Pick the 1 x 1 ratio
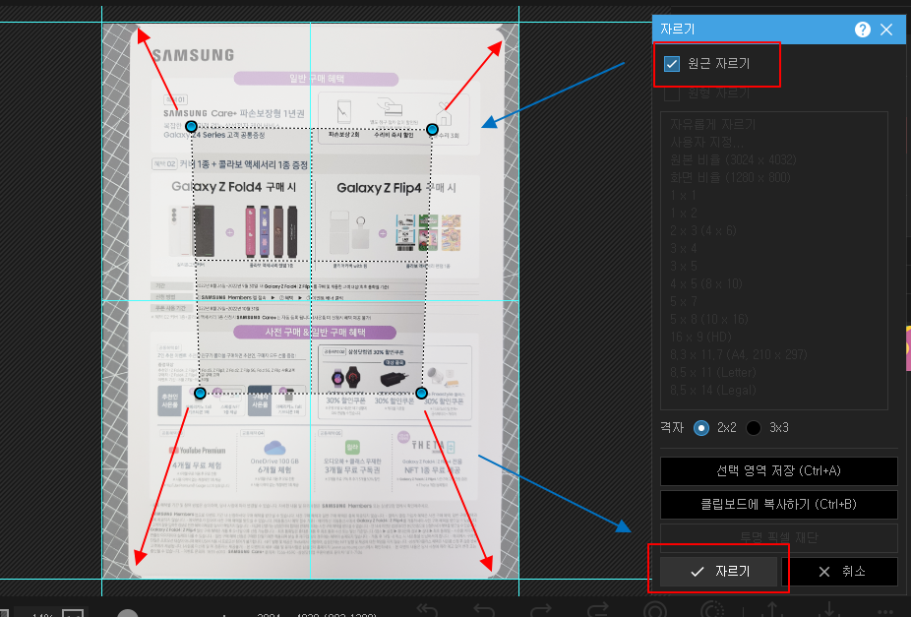Viewport: 911px width, 617px height. point(683,195)
